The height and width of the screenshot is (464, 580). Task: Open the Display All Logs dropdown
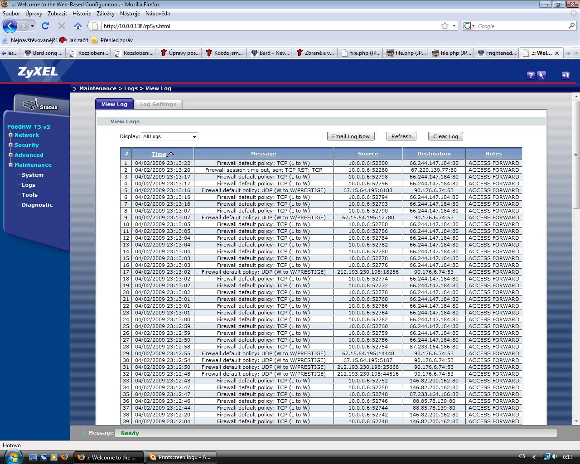point(170,136)
